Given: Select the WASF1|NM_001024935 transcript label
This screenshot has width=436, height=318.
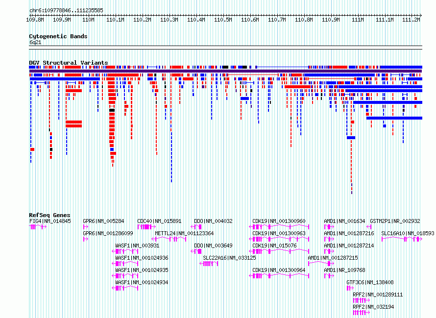Looking at the screenshot, I should point(142,270).
